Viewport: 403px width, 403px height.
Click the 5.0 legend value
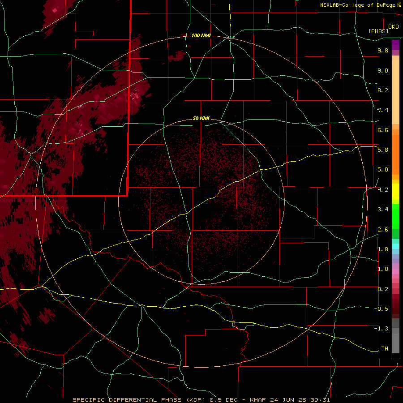pyautogui.click(x=383, y=170)
